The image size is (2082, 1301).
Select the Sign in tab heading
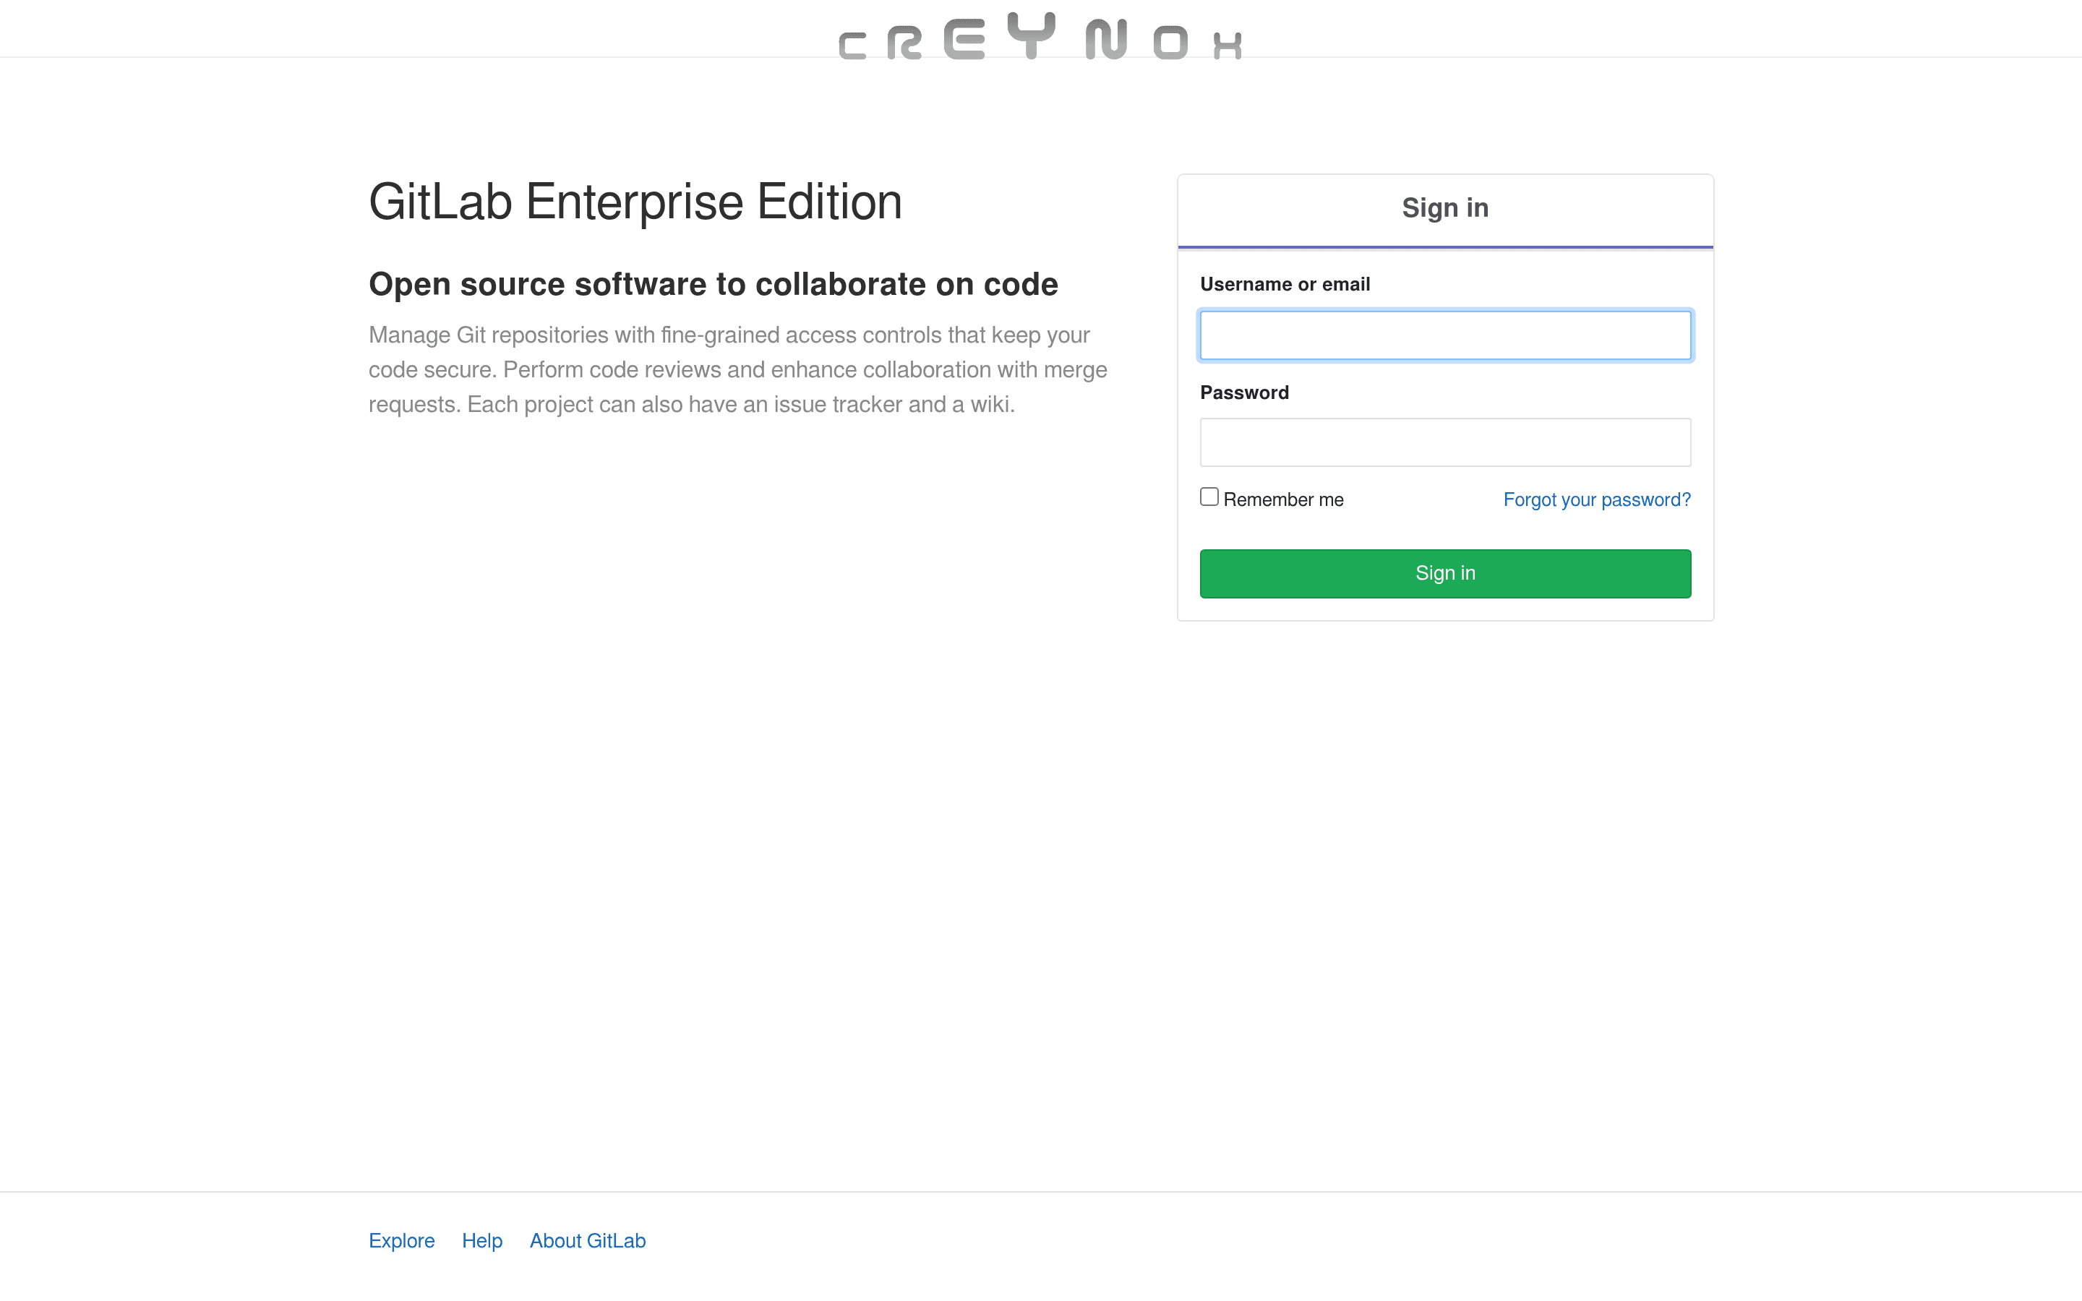[x=1444, y=207]
